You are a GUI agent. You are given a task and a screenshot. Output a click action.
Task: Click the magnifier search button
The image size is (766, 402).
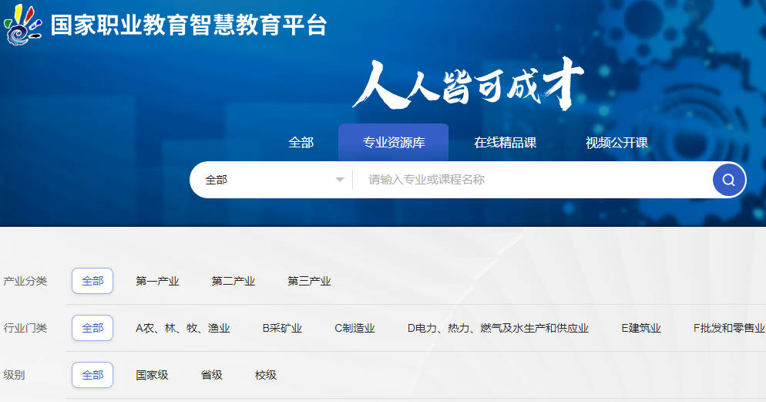click(x=729, y=180)
